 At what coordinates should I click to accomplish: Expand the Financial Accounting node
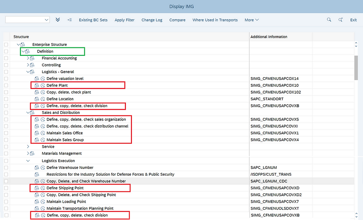coord(28,58)
